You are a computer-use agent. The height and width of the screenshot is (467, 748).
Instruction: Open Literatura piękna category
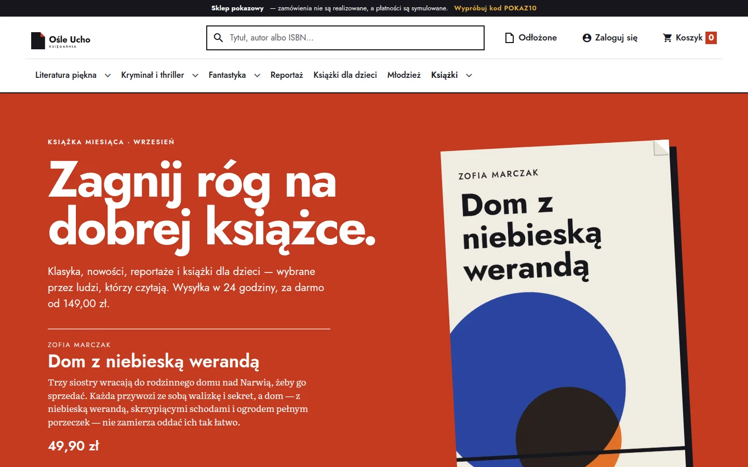[x=66, y=75]
